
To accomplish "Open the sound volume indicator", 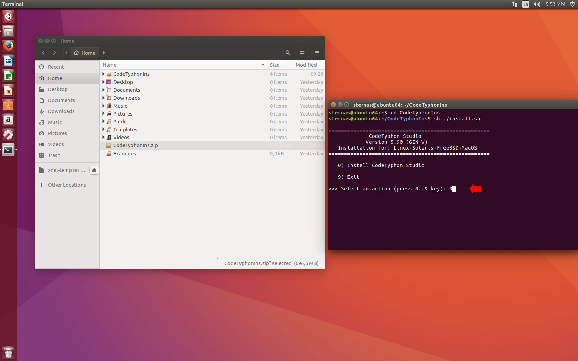I will pos(537,4).
